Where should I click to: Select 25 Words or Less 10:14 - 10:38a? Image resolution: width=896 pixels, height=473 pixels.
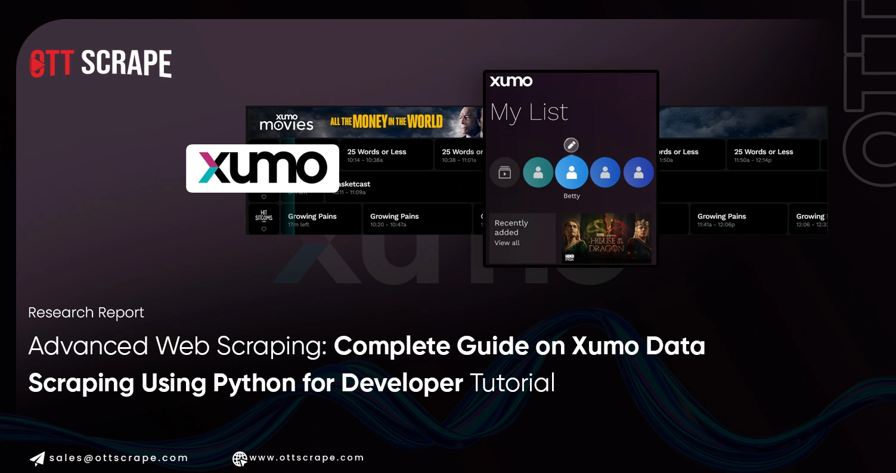pyautogui.click(x=387, y=155)
